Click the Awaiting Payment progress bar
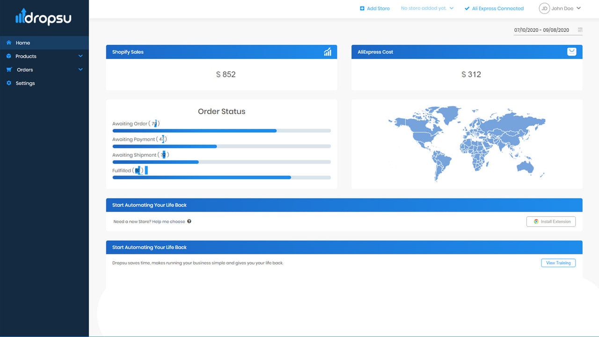599x337 pixels. pos(221,147)
